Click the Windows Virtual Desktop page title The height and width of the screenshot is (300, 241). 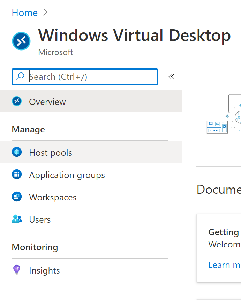point(135,36)
